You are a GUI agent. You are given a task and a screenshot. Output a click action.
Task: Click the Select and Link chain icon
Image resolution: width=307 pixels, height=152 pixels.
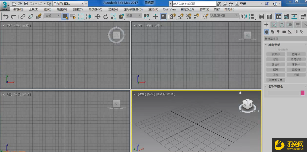point(23,17)
